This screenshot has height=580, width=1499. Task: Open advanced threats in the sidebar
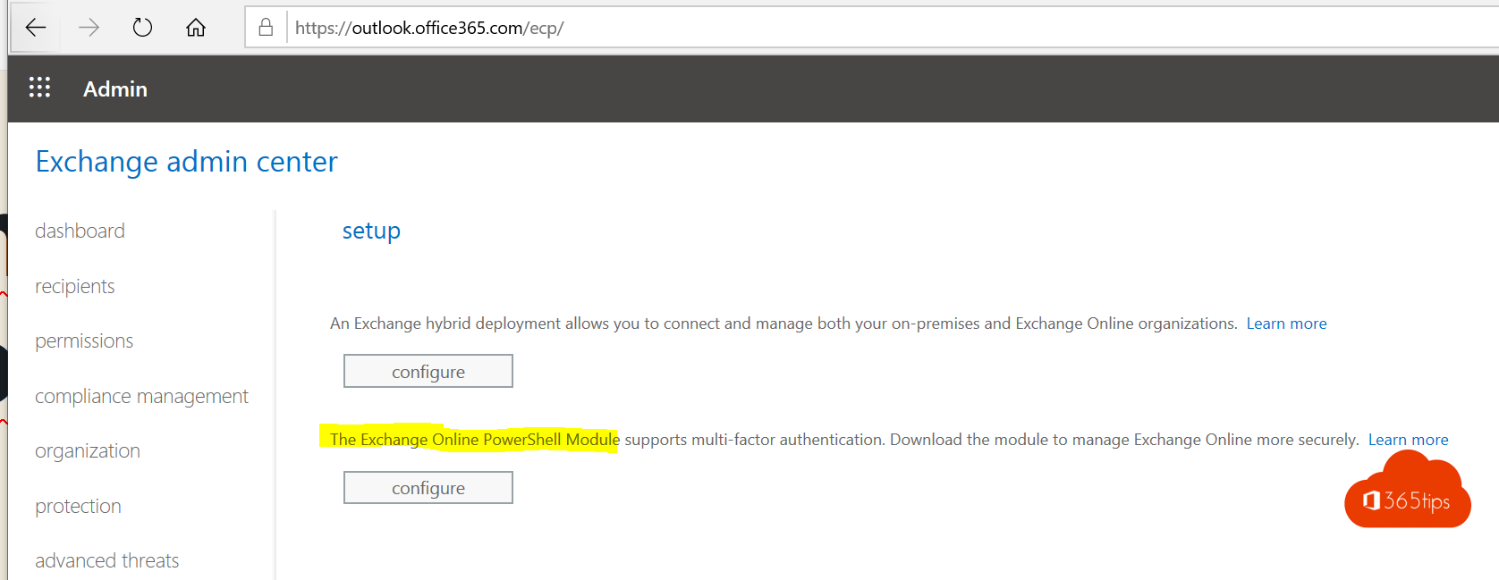106,560
